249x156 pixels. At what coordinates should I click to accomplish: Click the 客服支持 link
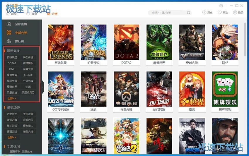pyautogui.click(x=27, y=151)
